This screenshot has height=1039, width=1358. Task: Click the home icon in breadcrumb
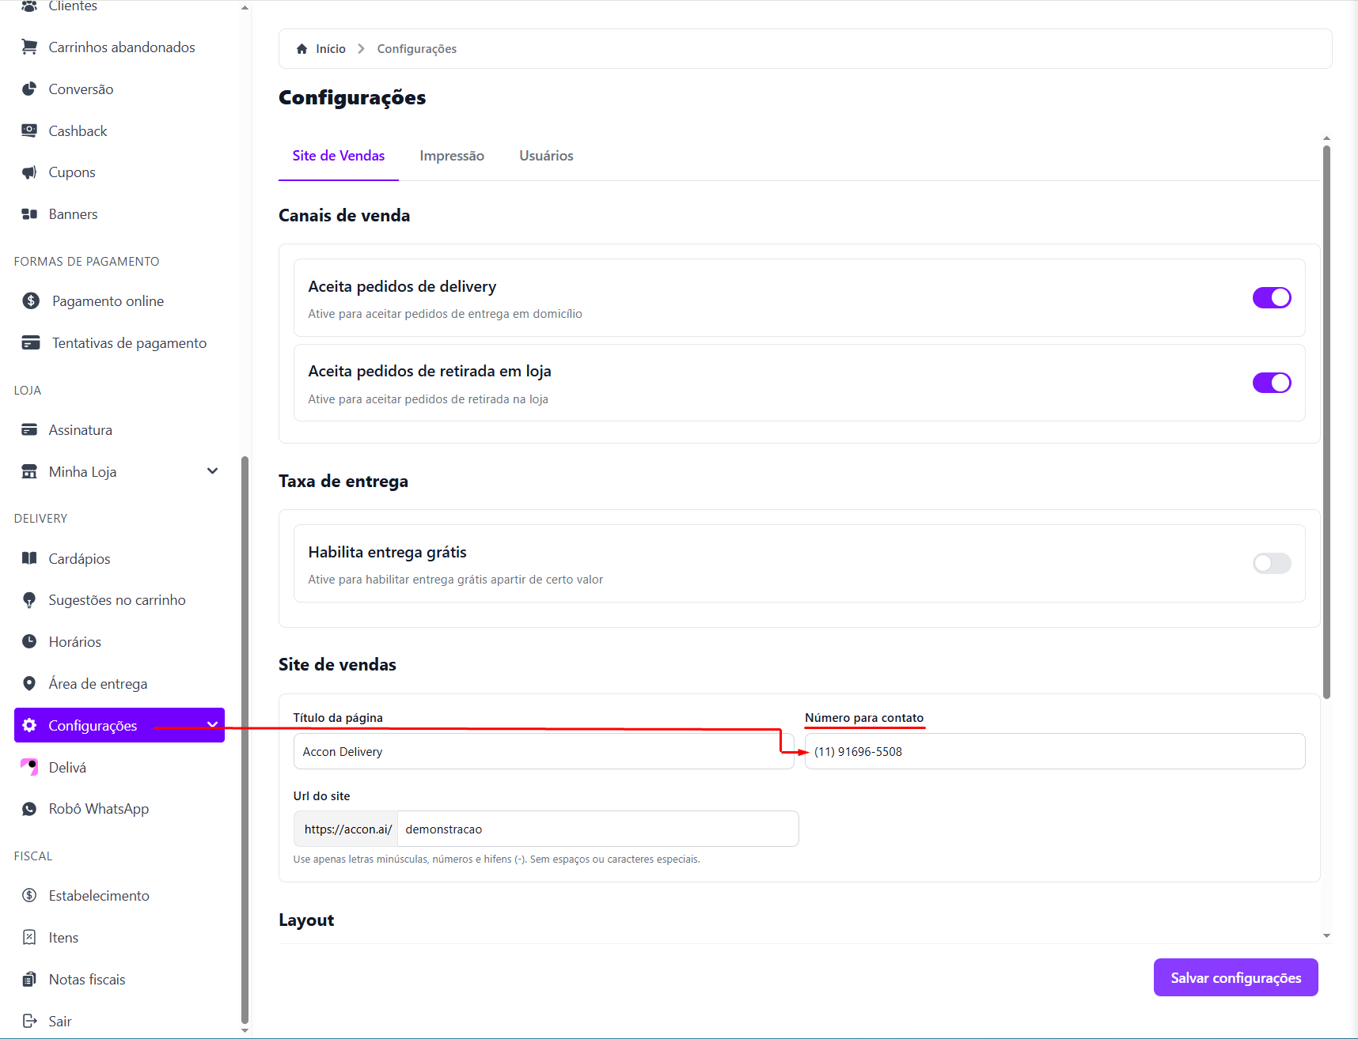302,49
